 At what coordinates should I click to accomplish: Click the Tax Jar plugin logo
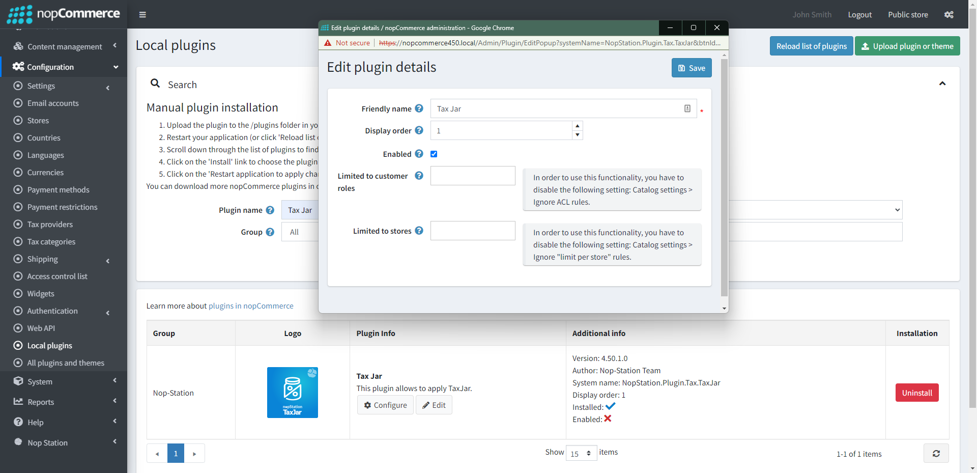point(293,393)
